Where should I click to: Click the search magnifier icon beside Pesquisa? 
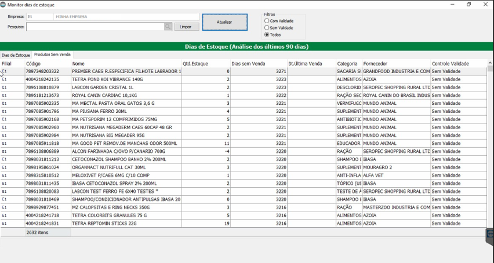(x=168, y=27)
